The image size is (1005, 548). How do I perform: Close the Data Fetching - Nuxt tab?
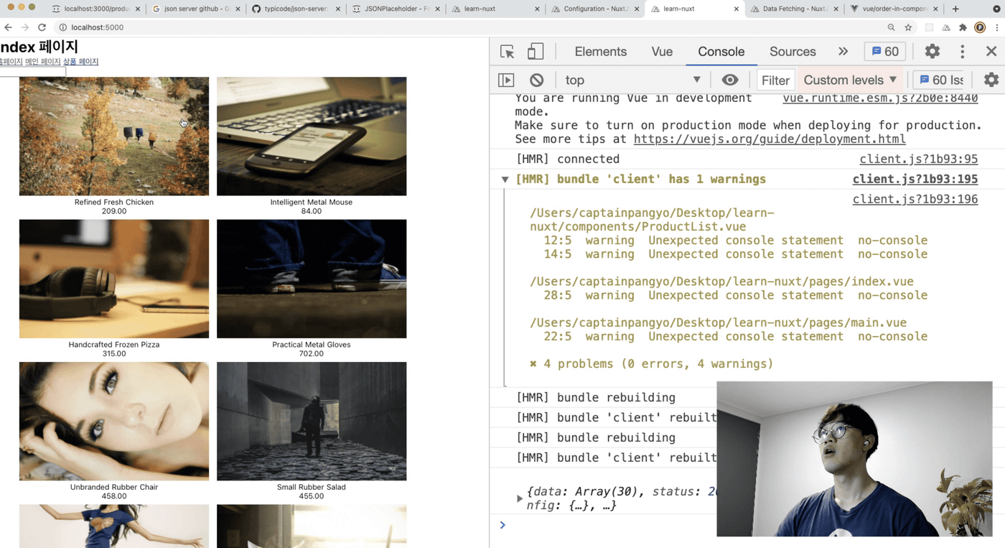(x=836, y=9)
